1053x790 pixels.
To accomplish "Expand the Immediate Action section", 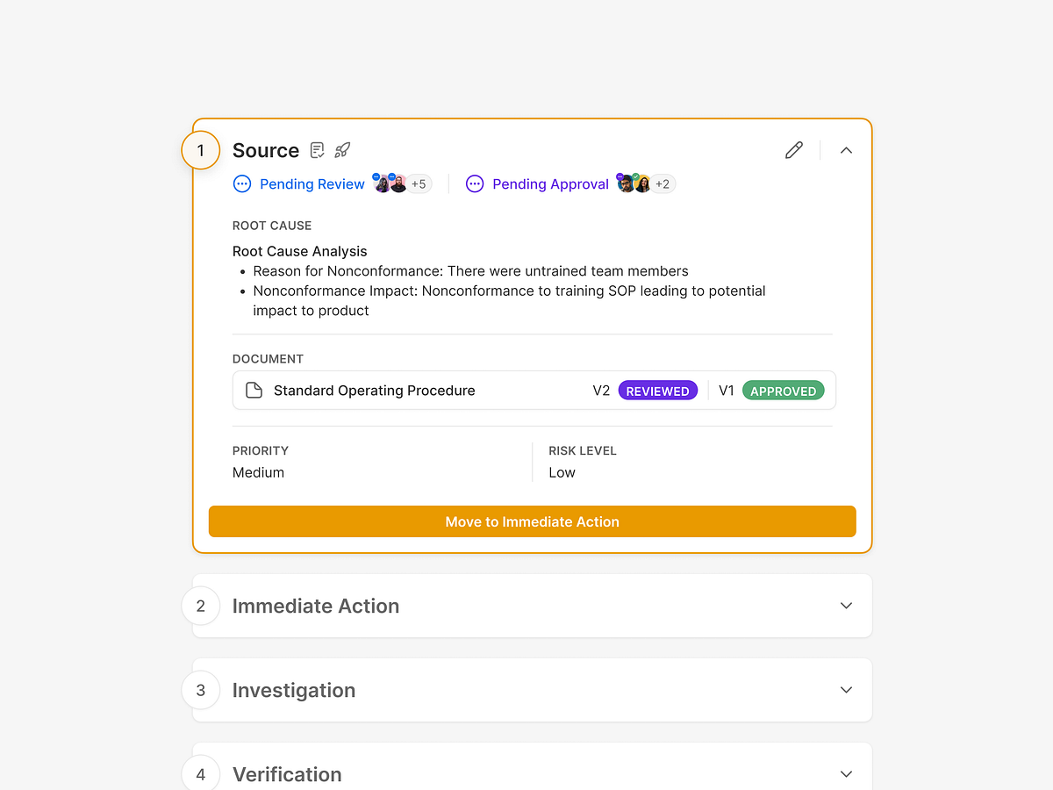I will coord(846,605).
